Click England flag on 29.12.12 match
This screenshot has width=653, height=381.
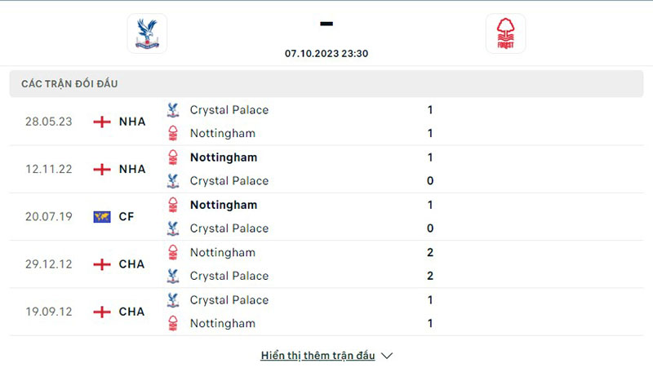point(102,264)
